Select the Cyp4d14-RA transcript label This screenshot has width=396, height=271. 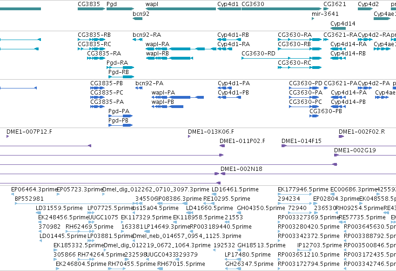point(349,44)
